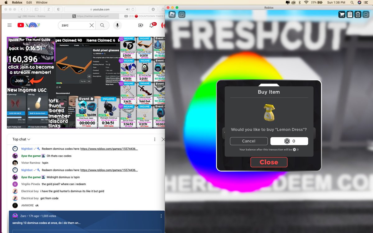Image resolution: width=373 pixels, height=233 pixels.
Task: Open the Zarc poll options menu
Action: (x=161, y=216)
